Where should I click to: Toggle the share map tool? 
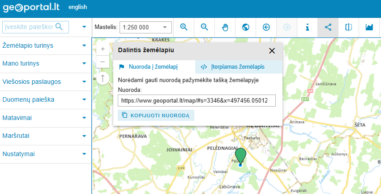tap(328, 27)
